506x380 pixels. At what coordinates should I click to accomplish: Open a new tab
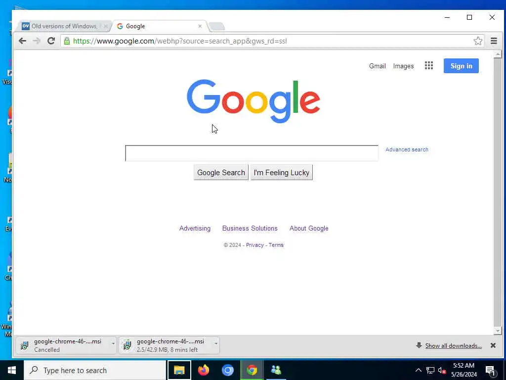click(x=217, y=26)
